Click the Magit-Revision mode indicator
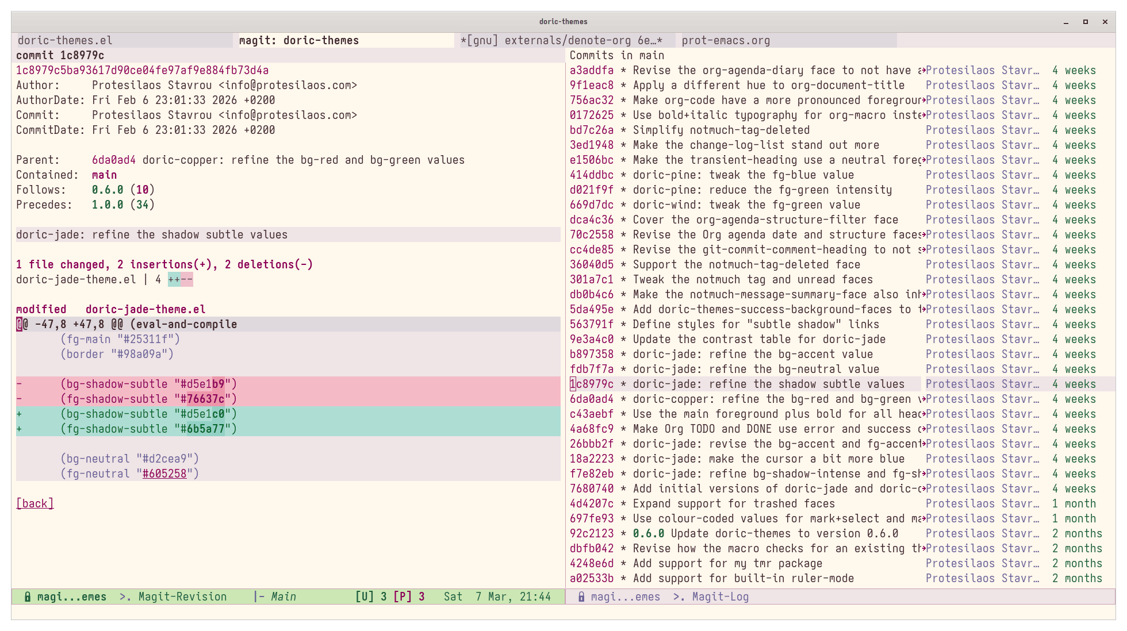Screen dimensions: 1127x631 coord(182,597)
